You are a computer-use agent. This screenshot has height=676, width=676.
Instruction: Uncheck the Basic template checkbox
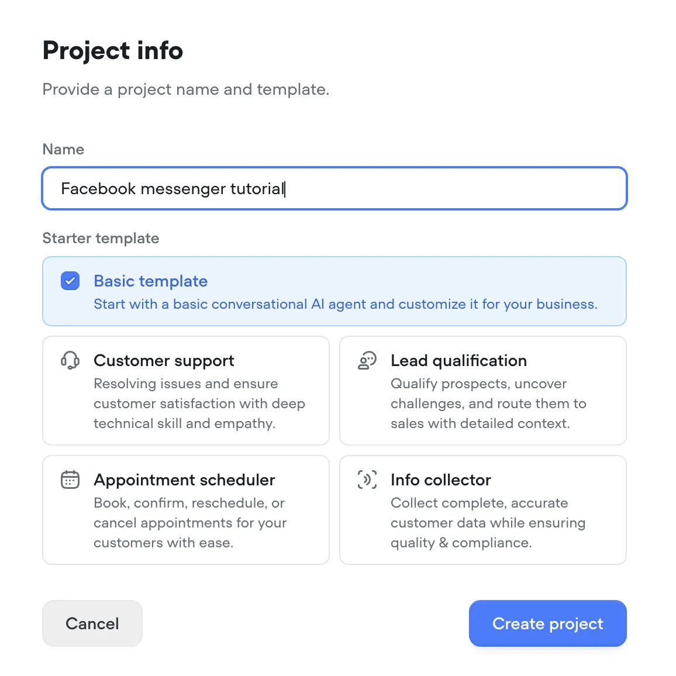pos(70,281)
